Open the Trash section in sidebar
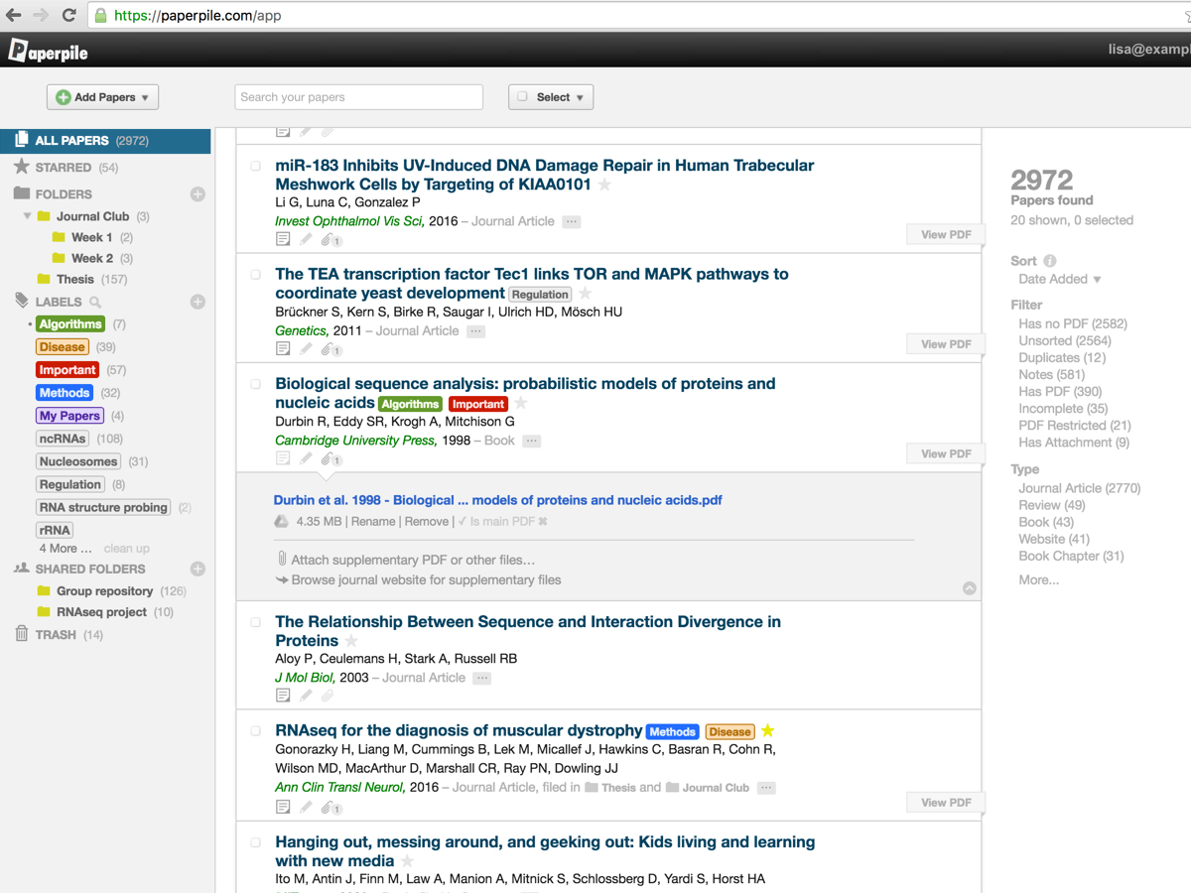Screen dimensions: 1191x893 56,635
